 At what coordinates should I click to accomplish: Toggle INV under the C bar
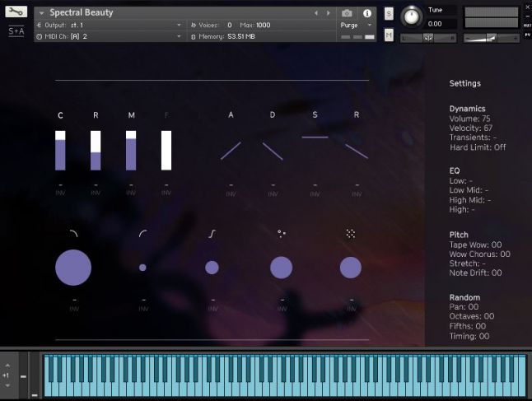[60, 192]
